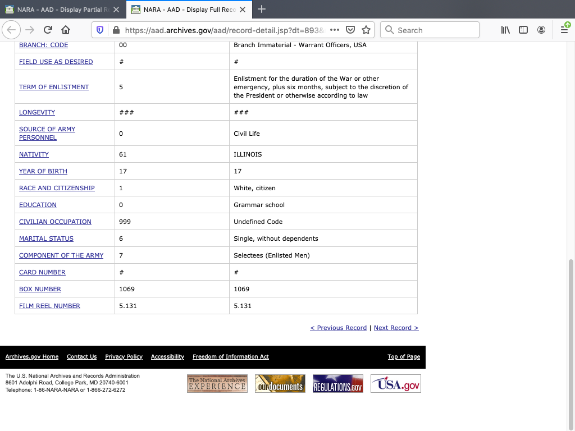Toggle the sidebar view icon
This screenshot has width=575, height=431.
coord(523,30)
